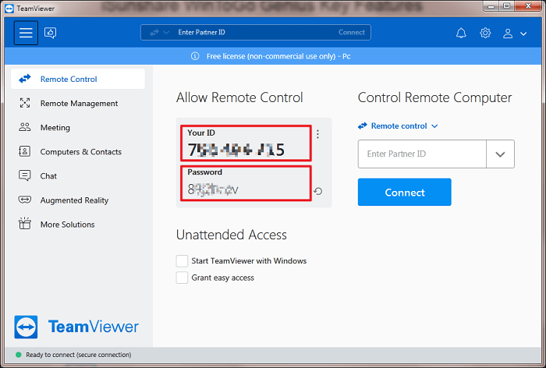Screen dimensions: 546x368
Task: Click the blue Connect button
Action: point(404,192)
